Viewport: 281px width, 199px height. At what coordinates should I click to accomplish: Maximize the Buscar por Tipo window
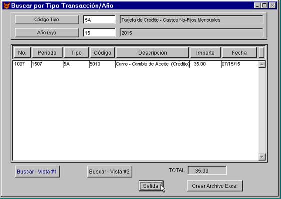coord(264,5)
